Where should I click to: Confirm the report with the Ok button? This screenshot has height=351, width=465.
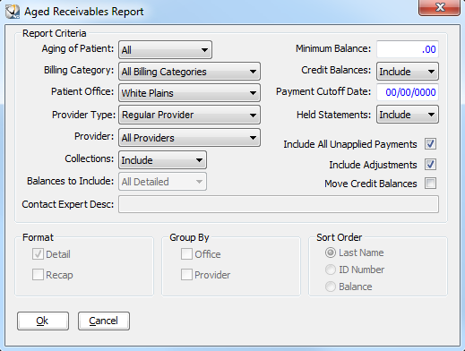tap(43, 321)
